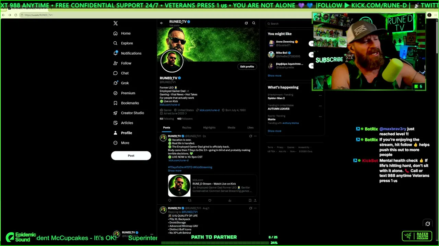
Task: Reply to the 'Vacation is over' post
Action: 169,201
